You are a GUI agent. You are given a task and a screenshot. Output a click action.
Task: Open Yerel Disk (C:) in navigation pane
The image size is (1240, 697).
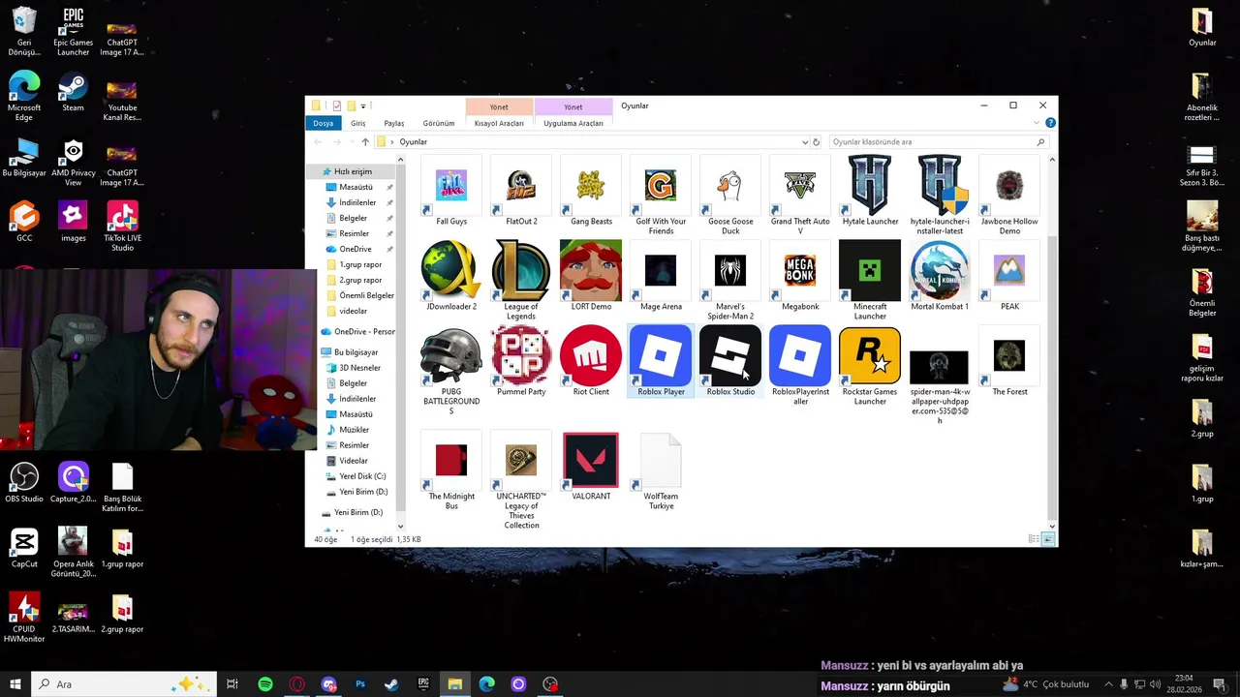(362, 476)
